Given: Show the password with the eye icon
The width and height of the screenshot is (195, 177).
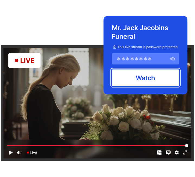Looking at the screenshot, I should coord(173,59).
